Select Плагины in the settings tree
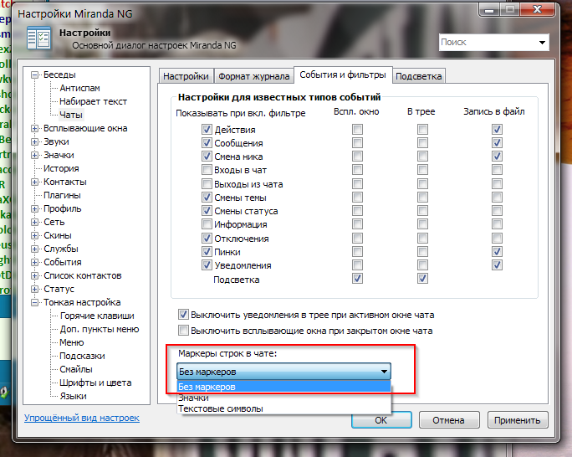 62,195
